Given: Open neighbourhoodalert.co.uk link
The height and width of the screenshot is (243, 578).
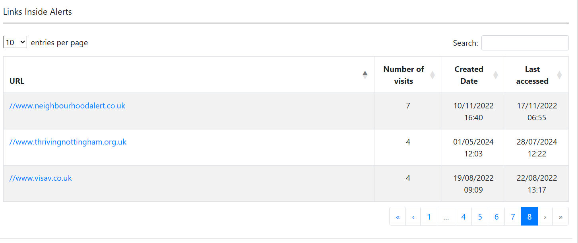Looking at the screenshot, I should click(x=67, y=106).
